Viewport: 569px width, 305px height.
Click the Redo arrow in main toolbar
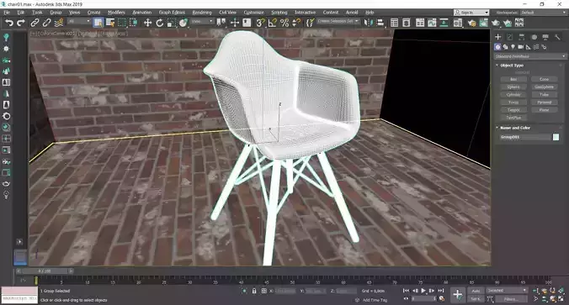(x=21, y=23)
